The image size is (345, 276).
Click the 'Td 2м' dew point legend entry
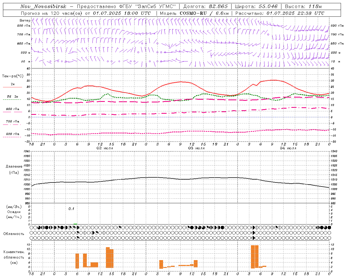click(12, 98)
